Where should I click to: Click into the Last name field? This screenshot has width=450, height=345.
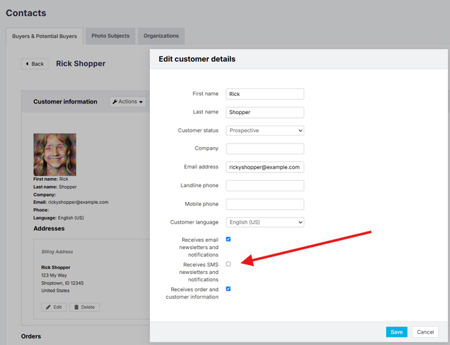pyautogui.click(x=265, y=112)
